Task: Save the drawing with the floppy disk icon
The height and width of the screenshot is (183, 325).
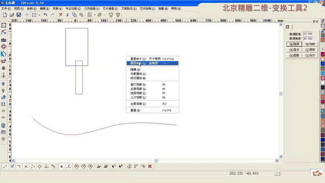Action: click(19, 15)
